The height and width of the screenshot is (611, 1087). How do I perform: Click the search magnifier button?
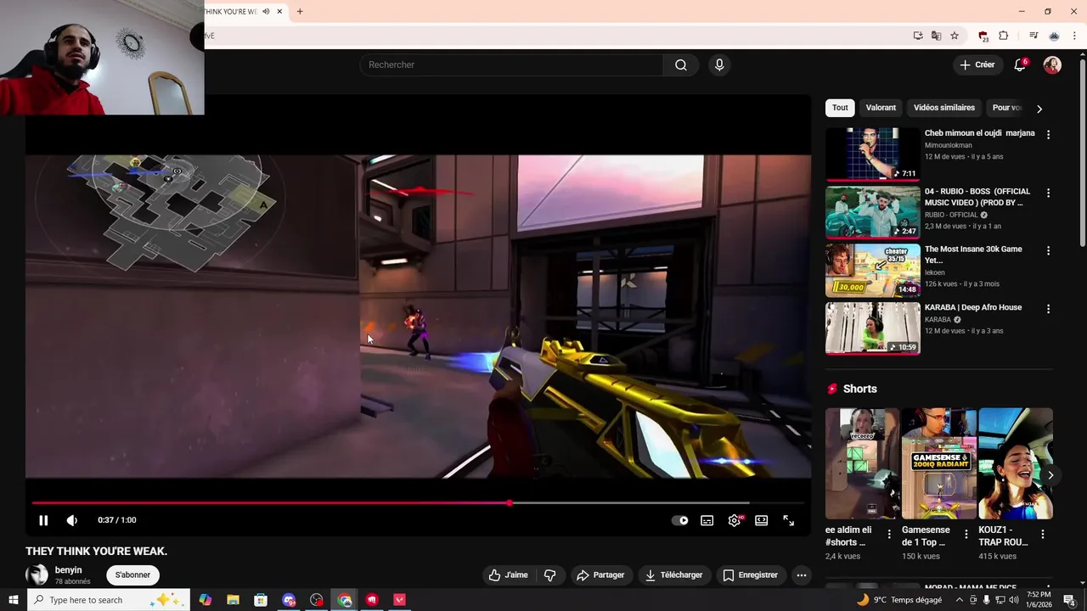tap(681, 65)
